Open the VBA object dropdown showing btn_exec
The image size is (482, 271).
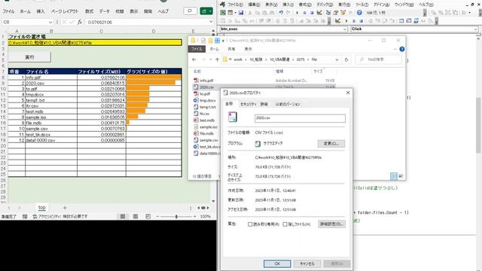[x=345, y=29]
